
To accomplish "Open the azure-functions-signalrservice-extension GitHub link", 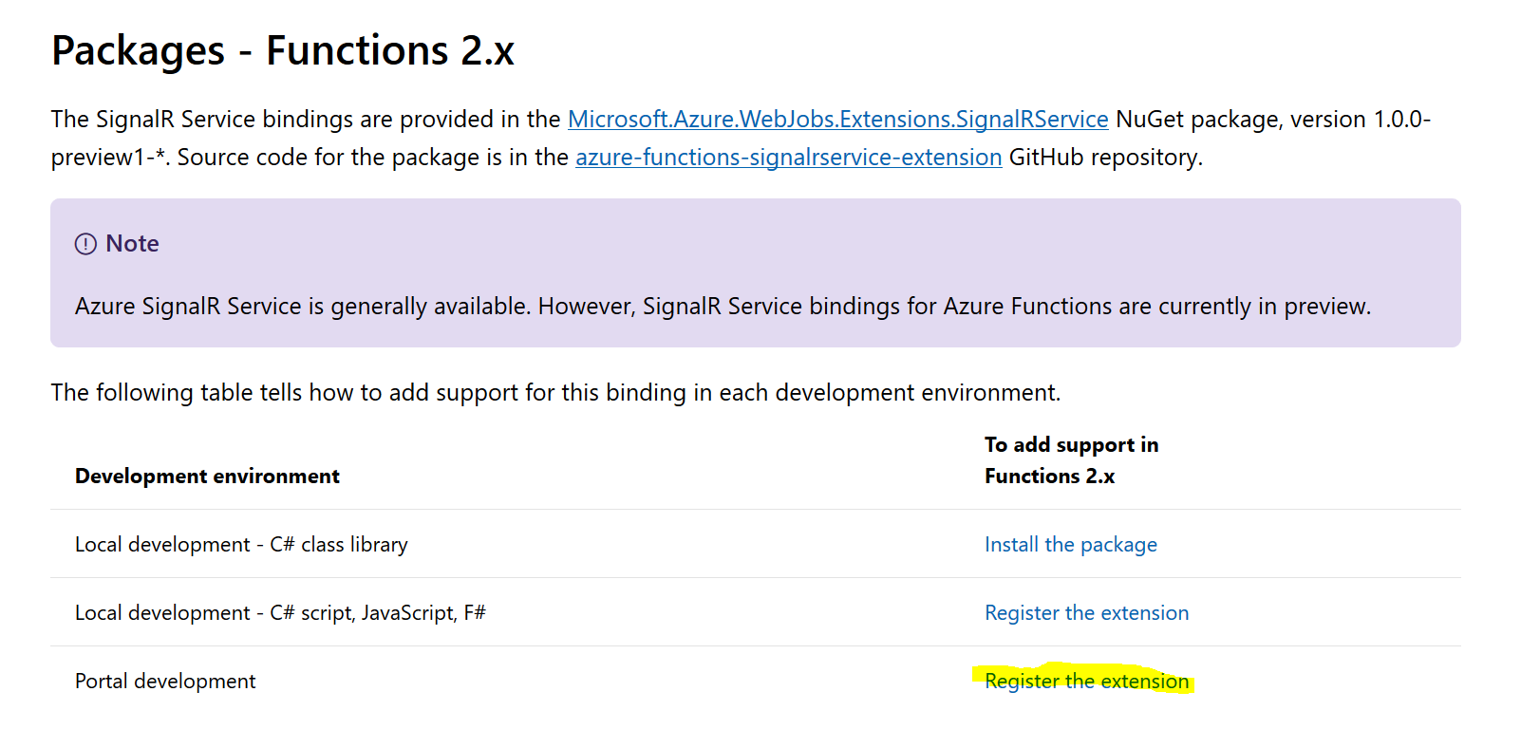I will point(788,158).
